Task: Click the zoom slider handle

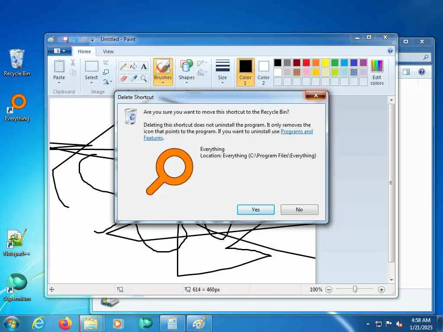Action: click(x=355, y=289)
